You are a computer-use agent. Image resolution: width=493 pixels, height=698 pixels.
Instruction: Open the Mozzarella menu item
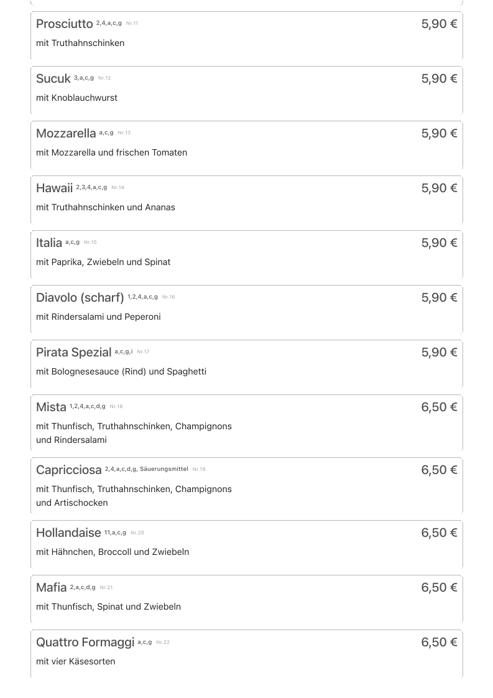coord(66,134)
